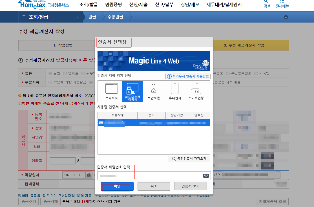
Task: Select the 외국인 radio option
Action: (256, 73)
